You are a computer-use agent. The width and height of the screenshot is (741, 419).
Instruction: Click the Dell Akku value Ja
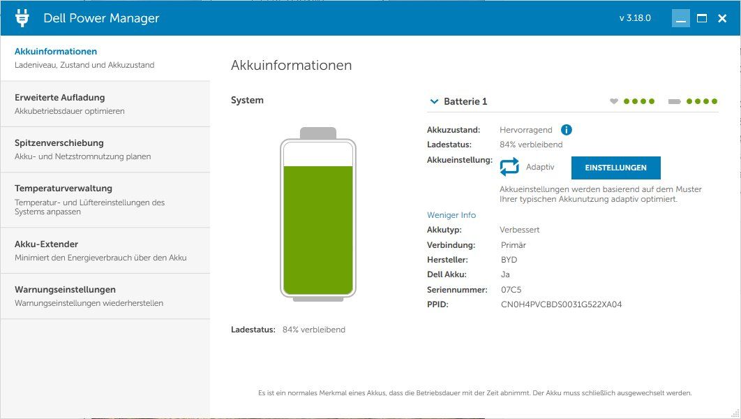coord(505,274)
